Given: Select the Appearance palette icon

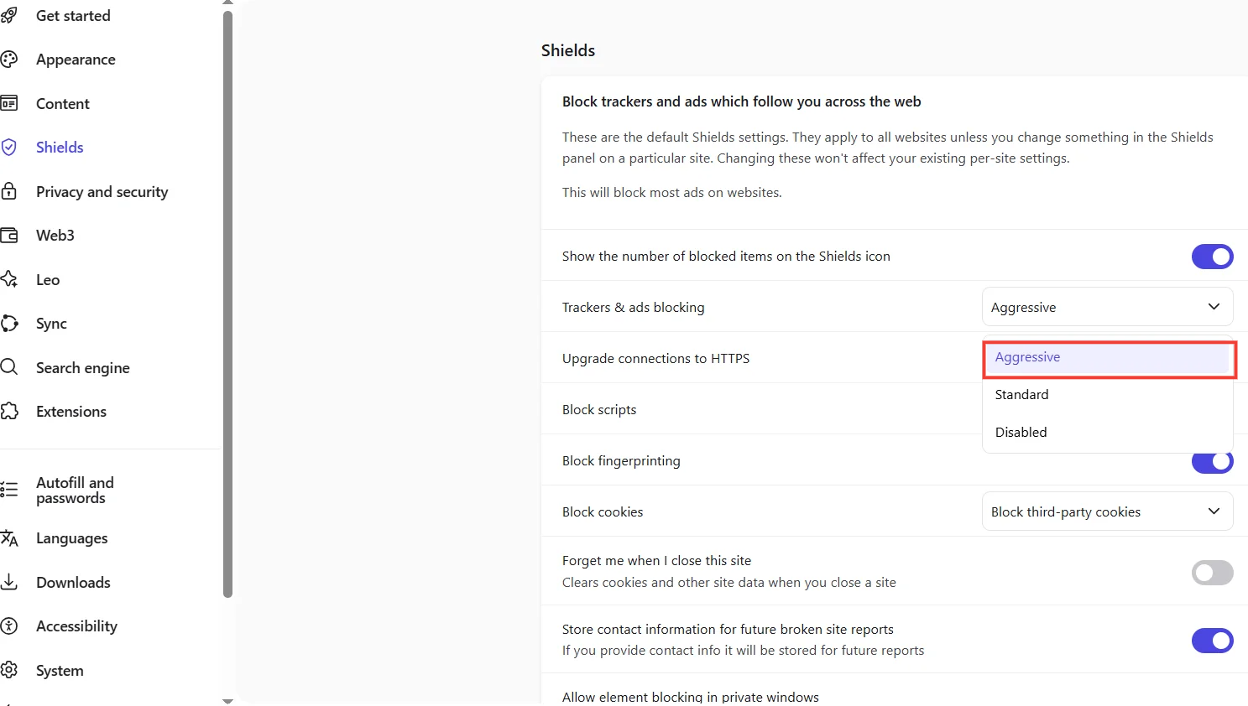Looking at the screenshot, I should point(9,59).
